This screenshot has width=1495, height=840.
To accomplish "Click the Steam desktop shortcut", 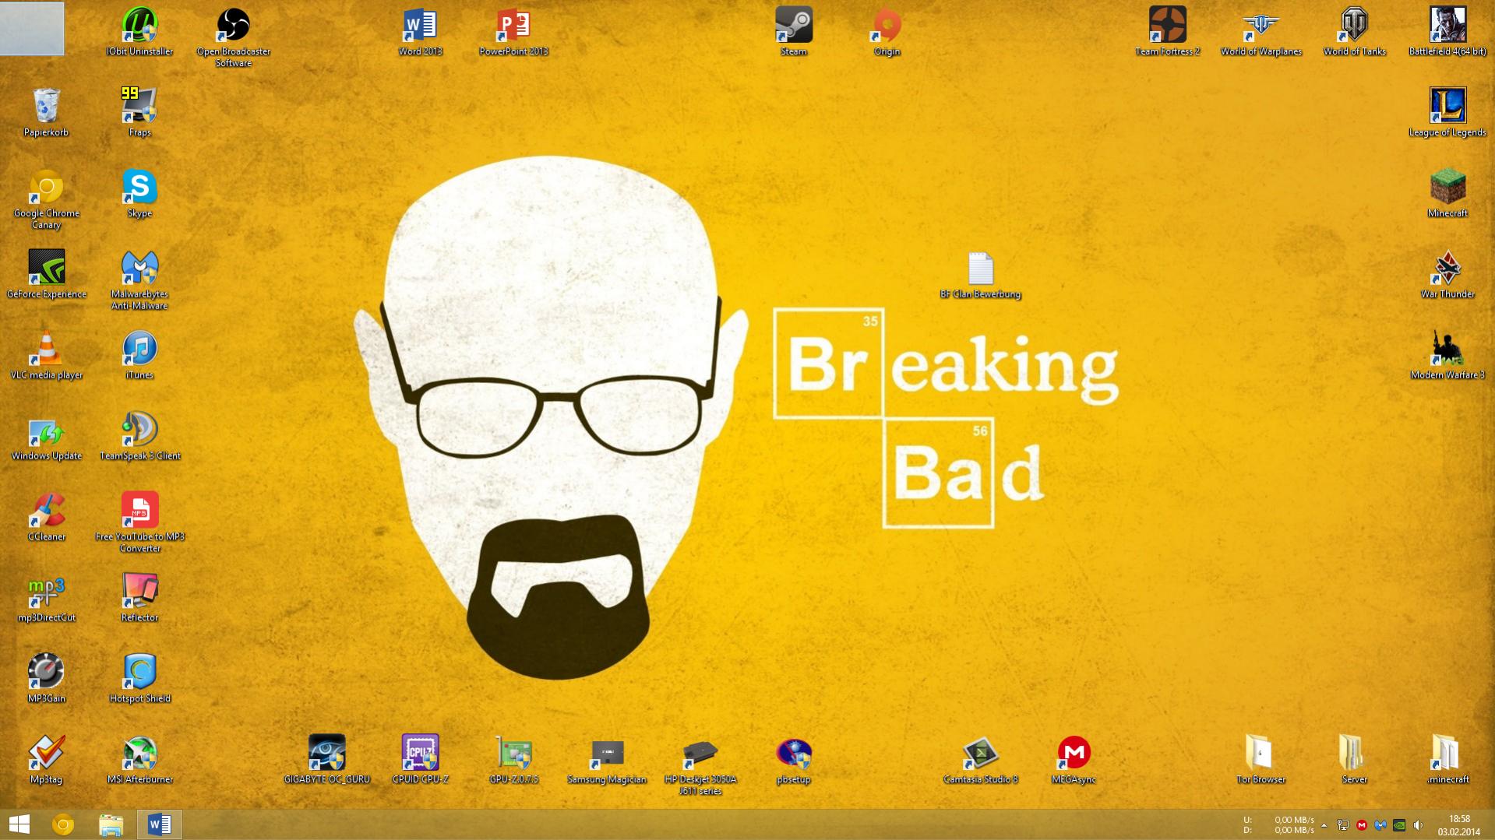I will 794,32.
